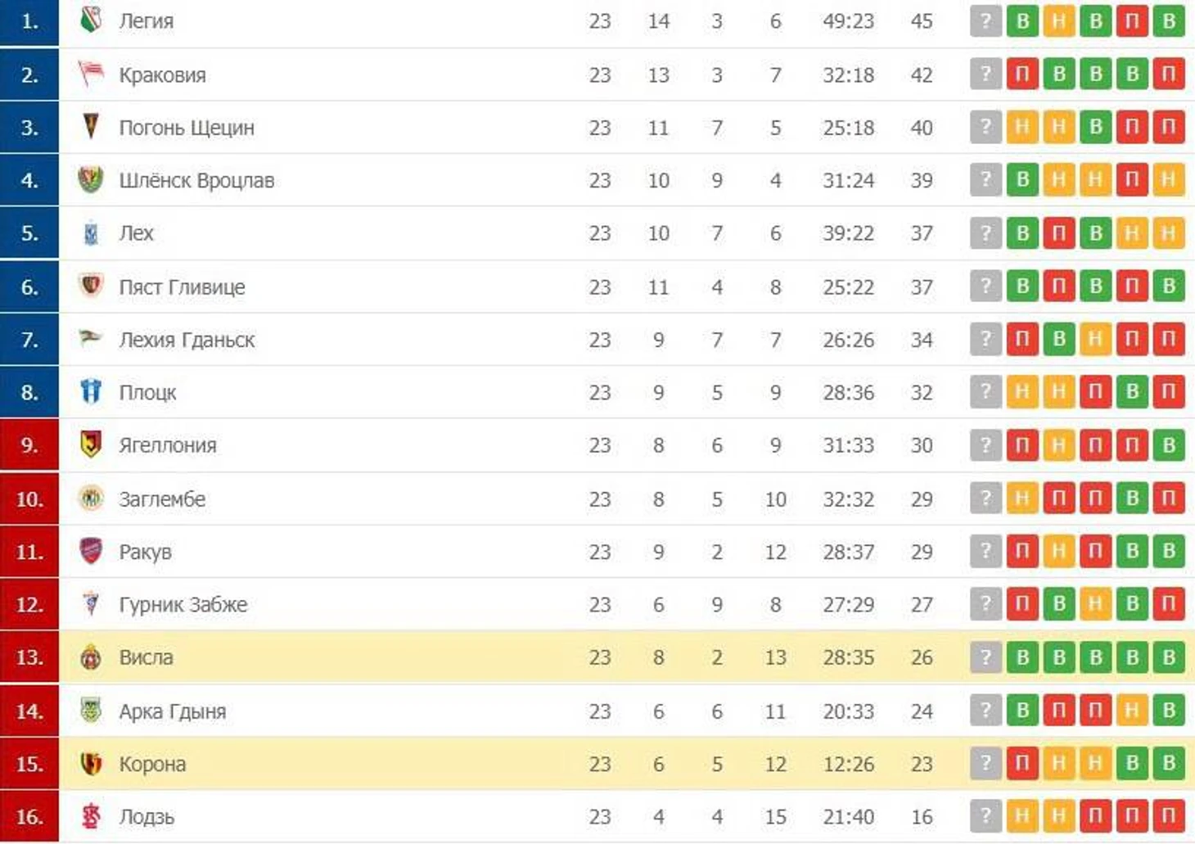Open the Лехия Гданьск team link
This screenshot has height=844, width=1195.
point(187,340)
